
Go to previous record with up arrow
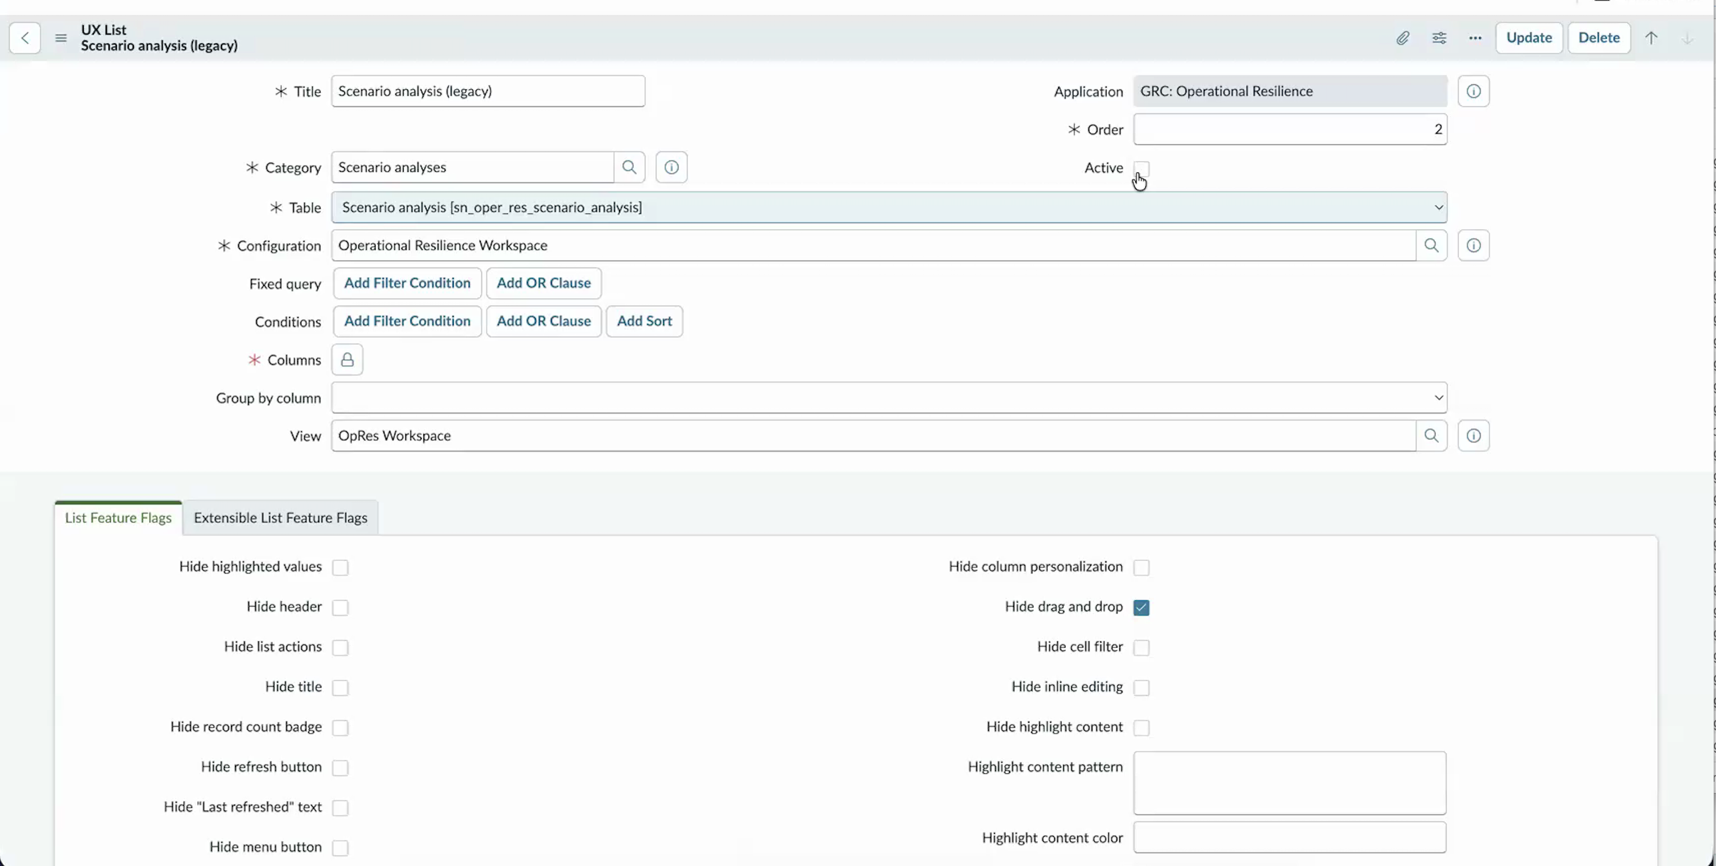coord(1651,38)
